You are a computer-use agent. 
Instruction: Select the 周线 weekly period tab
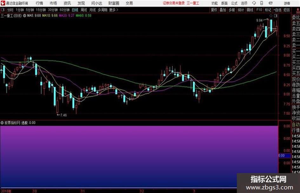click(x=84, y=10)
